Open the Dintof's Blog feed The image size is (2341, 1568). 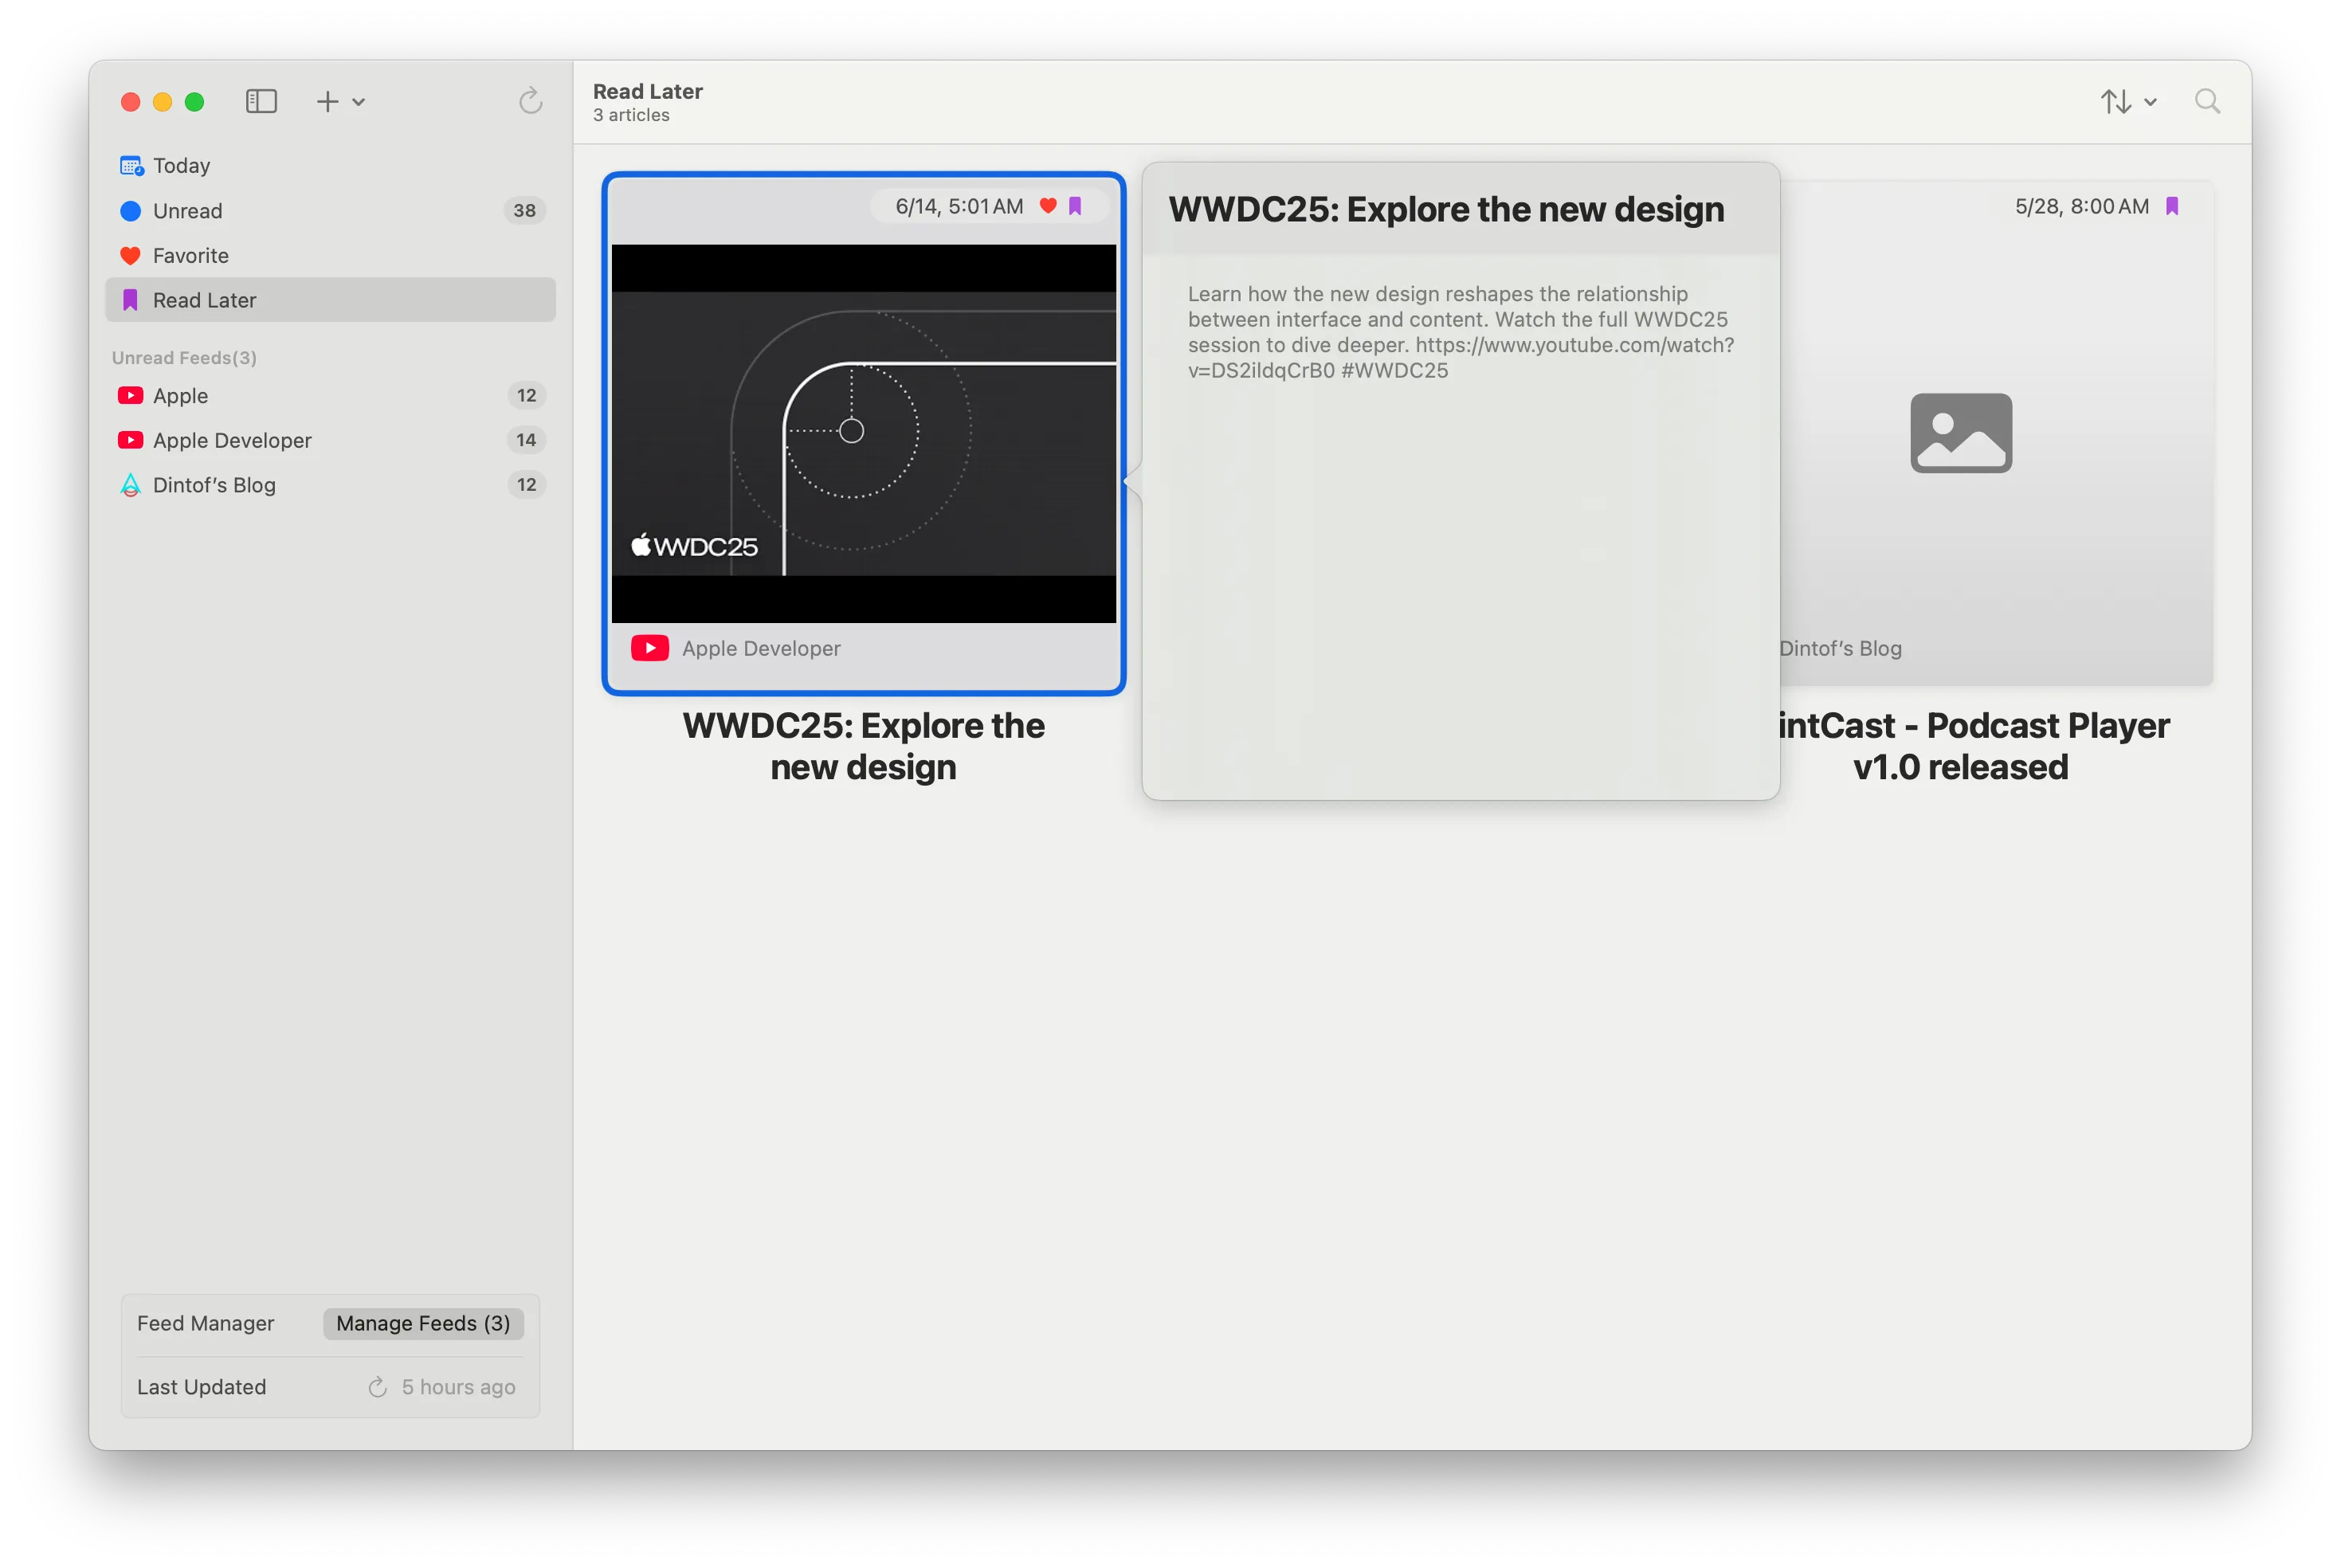(214, 485)
